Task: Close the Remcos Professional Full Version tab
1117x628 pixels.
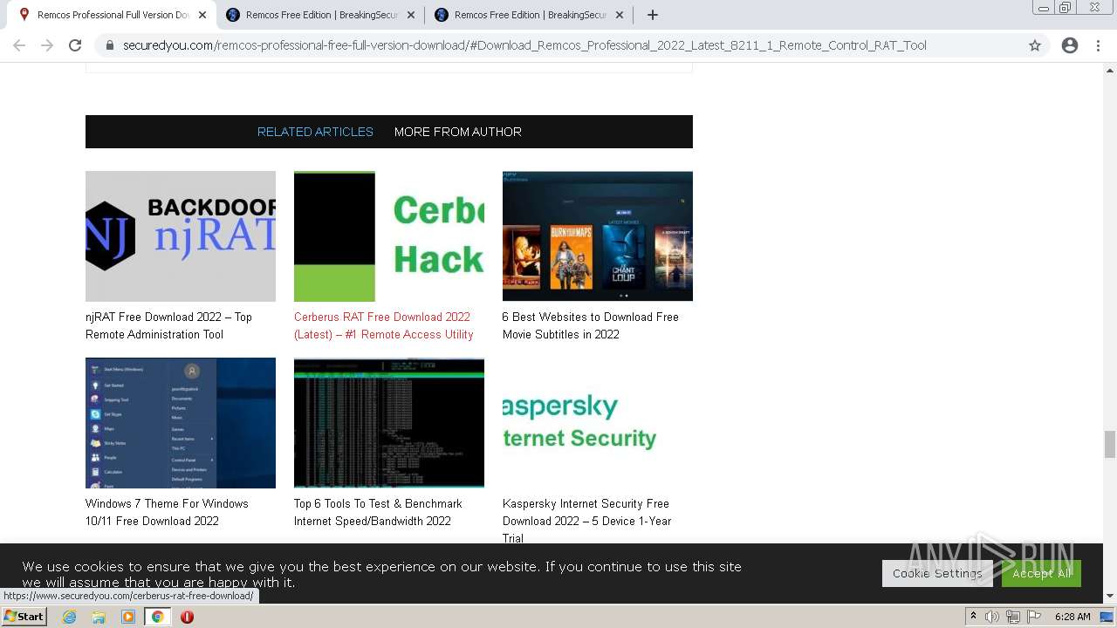Action: pyautogui.click(x=202, y=15)
